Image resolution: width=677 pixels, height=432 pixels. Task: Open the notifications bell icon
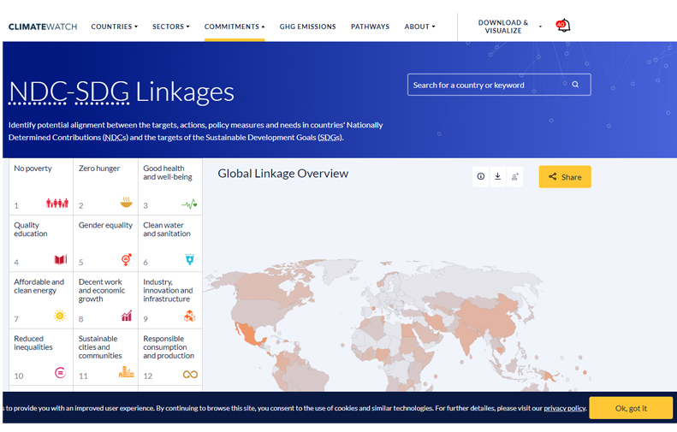pos(563,26)
